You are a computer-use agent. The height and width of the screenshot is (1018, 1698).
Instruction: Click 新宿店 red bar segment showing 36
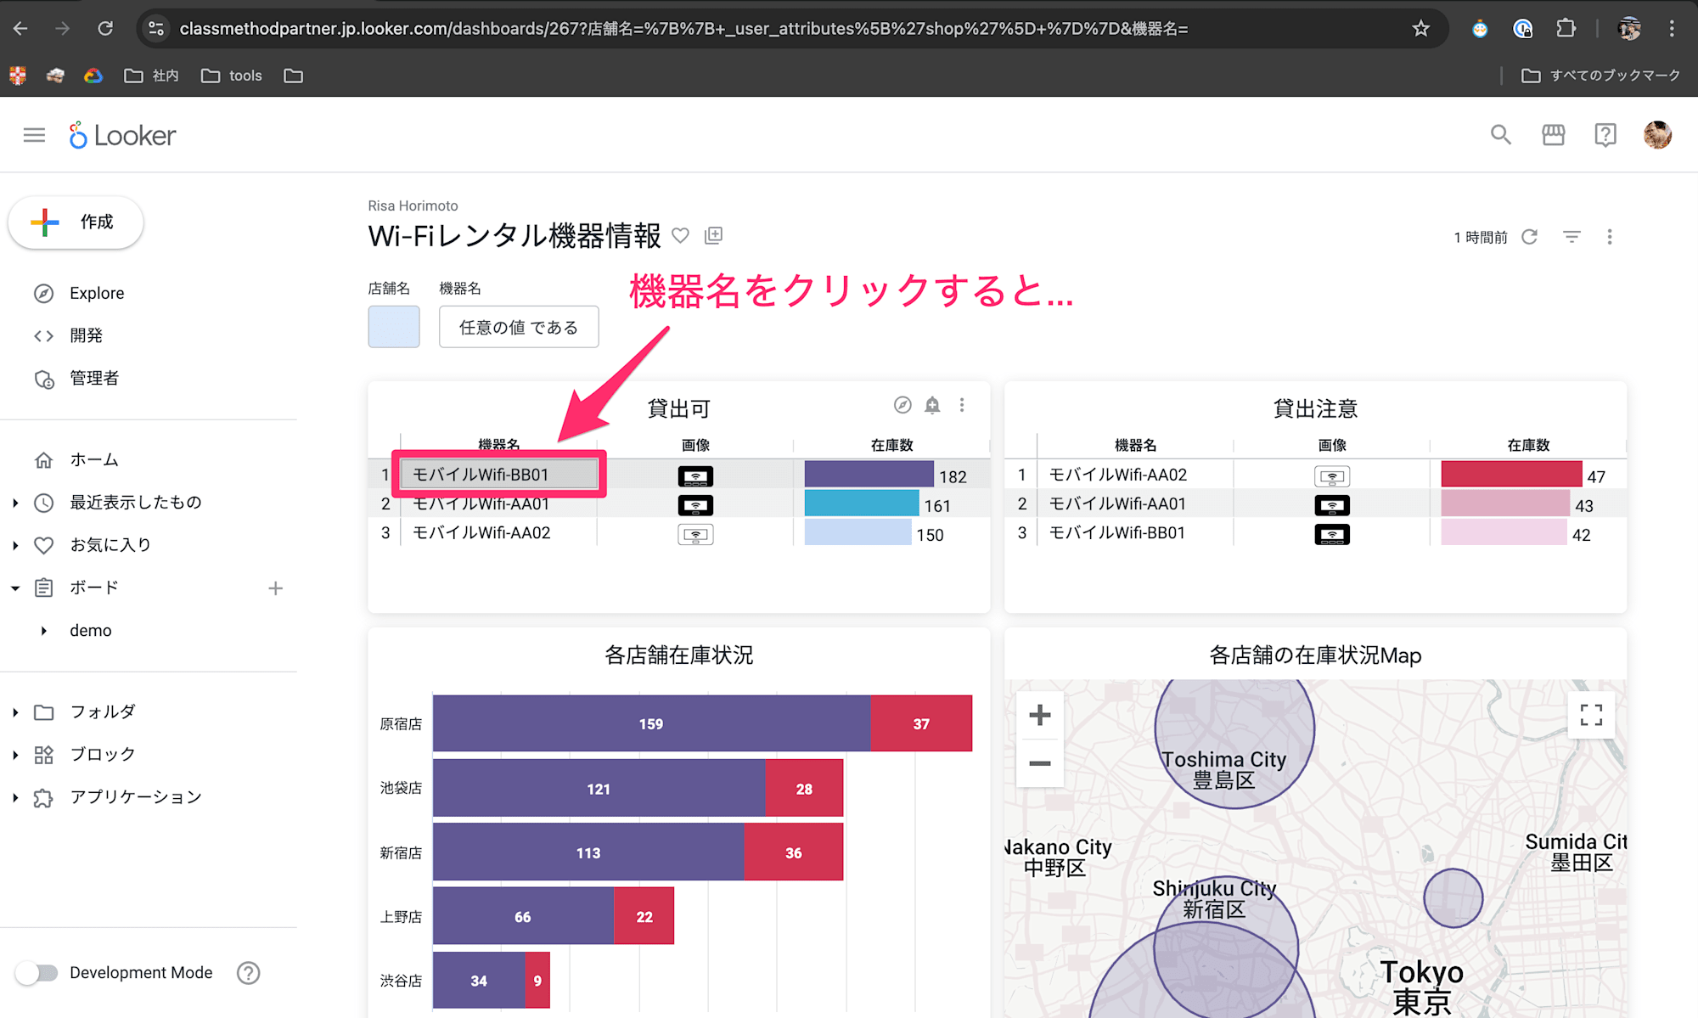794,852
